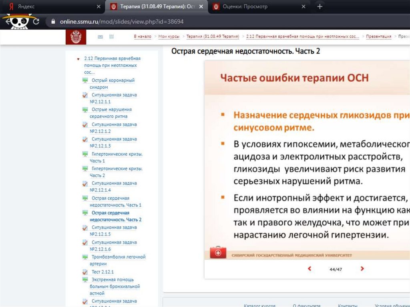Close the Оценки: Просмотр tab
Screen dimensions: 410x307
click(303, 6)
